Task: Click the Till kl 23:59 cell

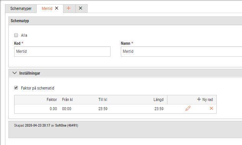Action: pyautogui.click(x=103, y=109)
